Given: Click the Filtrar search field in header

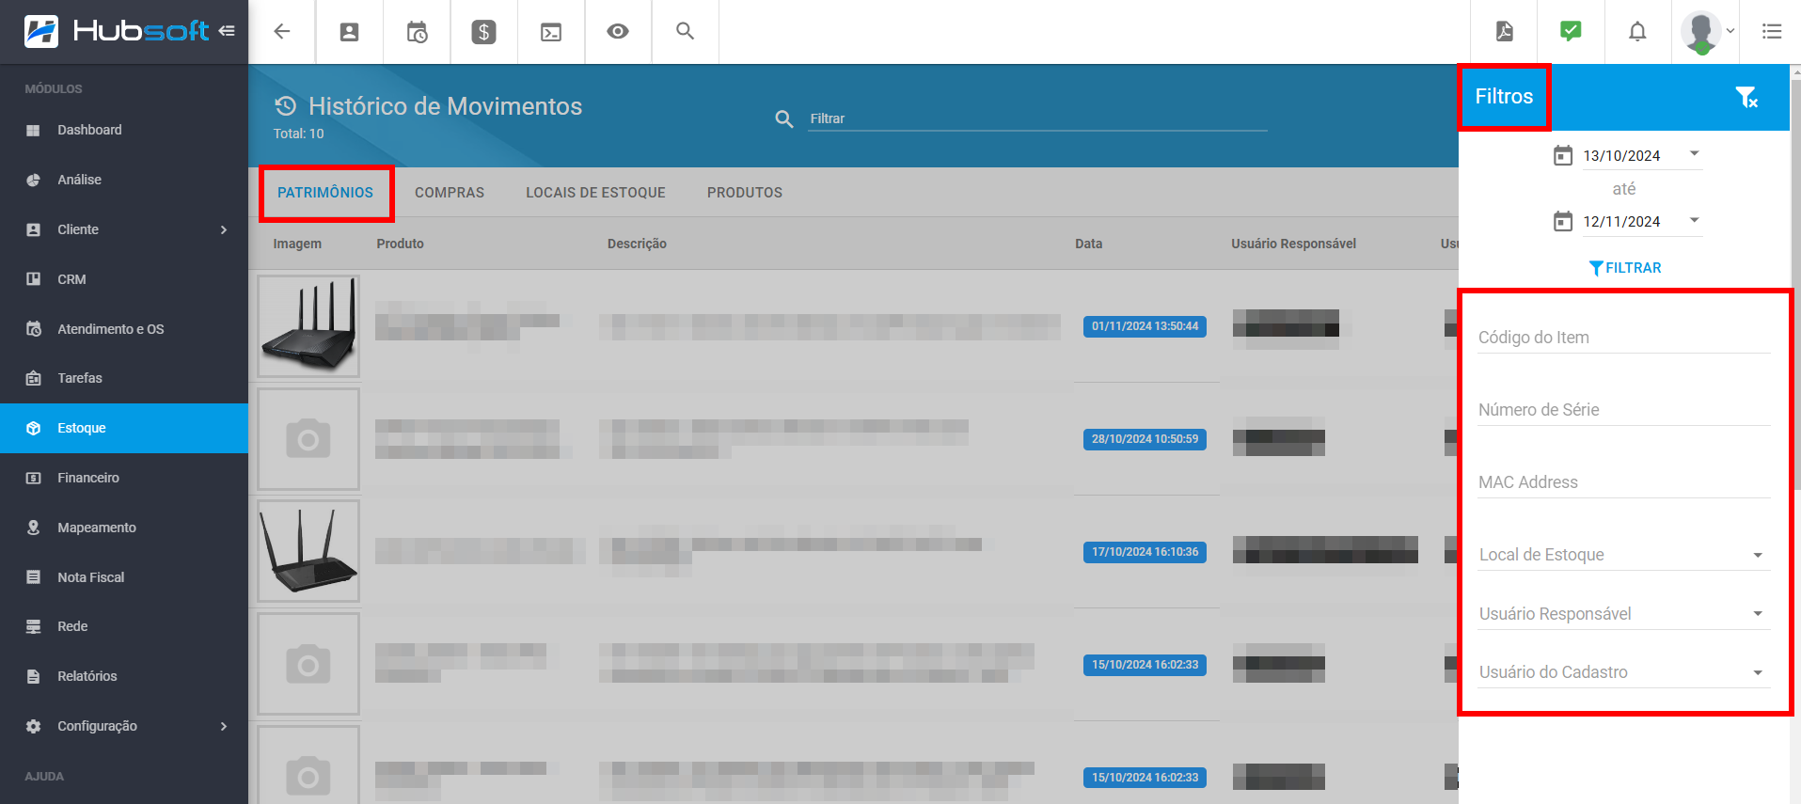Looking at the screenshot, I should pyautogui.click(x=1037, y=118).
